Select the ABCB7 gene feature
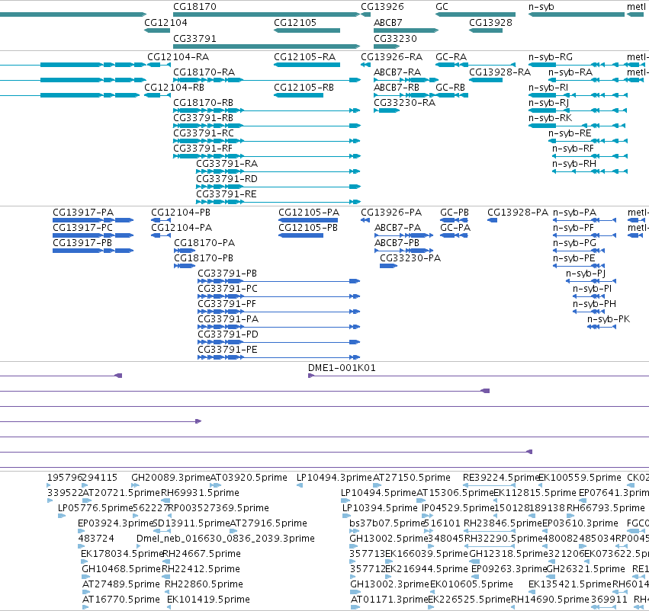This screenshot has height=611, width=649. [x=406, y=30]
